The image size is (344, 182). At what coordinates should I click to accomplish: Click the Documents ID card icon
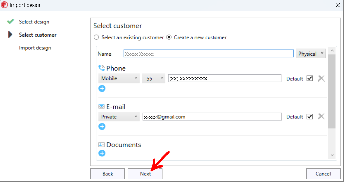[101, 145]
